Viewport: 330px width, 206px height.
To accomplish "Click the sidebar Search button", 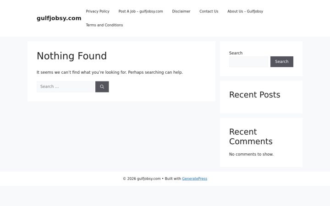I will click(x=282, y=62).
